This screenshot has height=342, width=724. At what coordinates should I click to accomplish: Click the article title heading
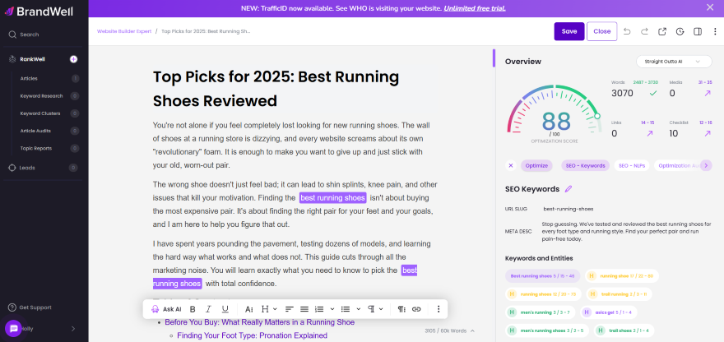276,89
